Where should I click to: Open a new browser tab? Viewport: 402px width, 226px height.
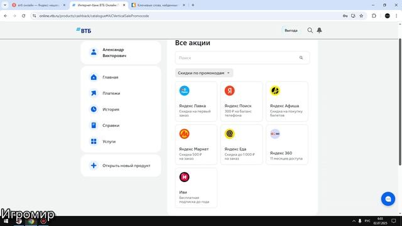(193, 5)
